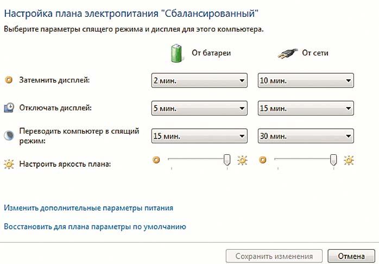This screenshot has height=264, width=379.
Task: Open plugged-in sleep dropdown showing 30 мин.
Action: coord(305,135)
